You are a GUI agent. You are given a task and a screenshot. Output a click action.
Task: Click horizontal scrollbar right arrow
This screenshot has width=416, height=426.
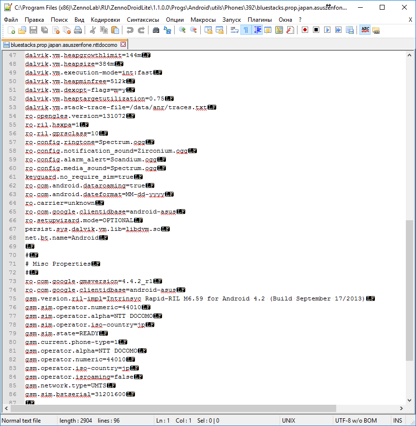(x=401, y=408)
